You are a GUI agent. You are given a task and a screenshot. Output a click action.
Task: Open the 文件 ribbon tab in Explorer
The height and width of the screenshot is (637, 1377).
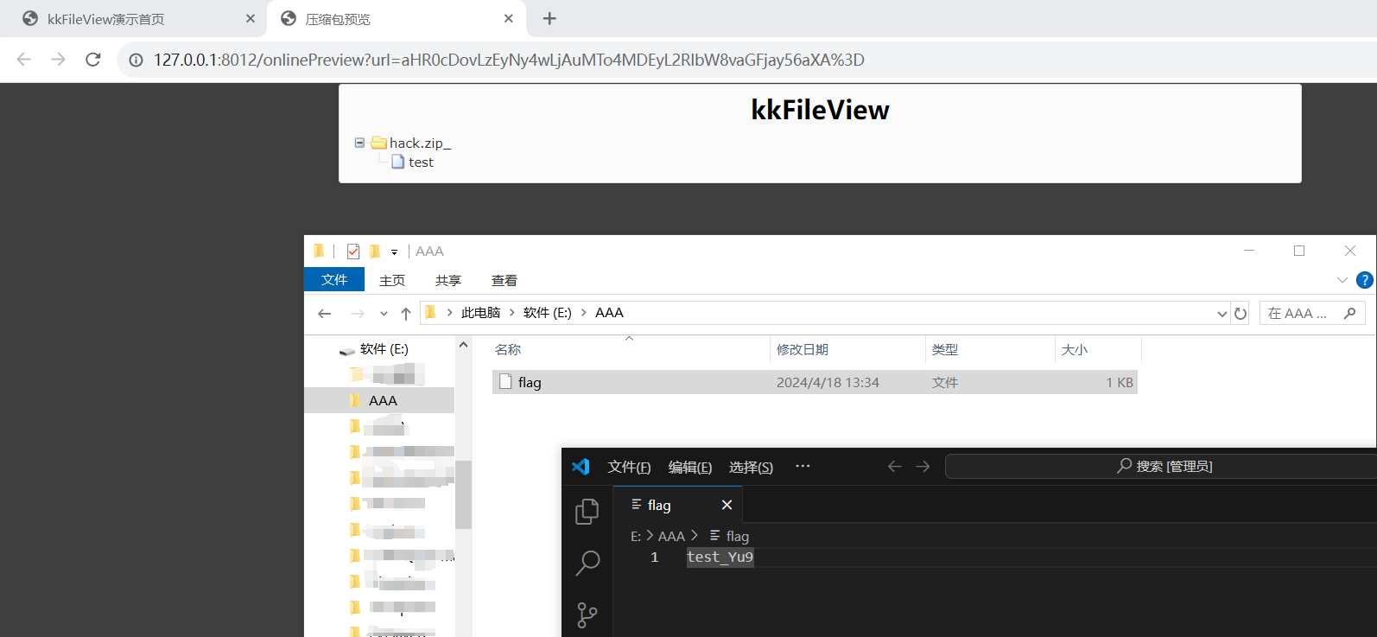[x=334, y=280]
